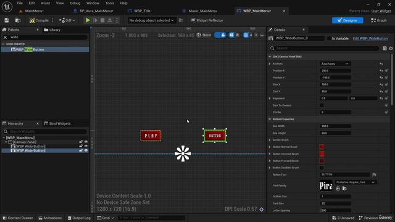Open the Anchors dropdown
The width and height of the screenshot is (395, 222).
click(335, 64)
